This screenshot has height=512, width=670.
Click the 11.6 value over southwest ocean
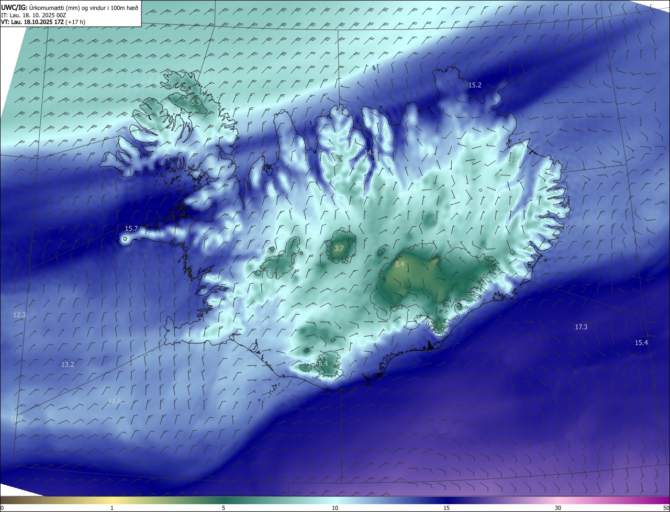click(115, 401)
